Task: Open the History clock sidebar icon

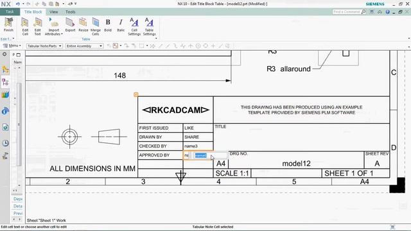Action: click(5, 143)
